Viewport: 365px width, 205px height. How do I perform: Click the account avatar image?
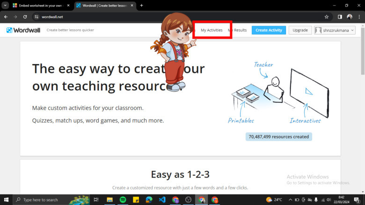click(x=318, y=30)
